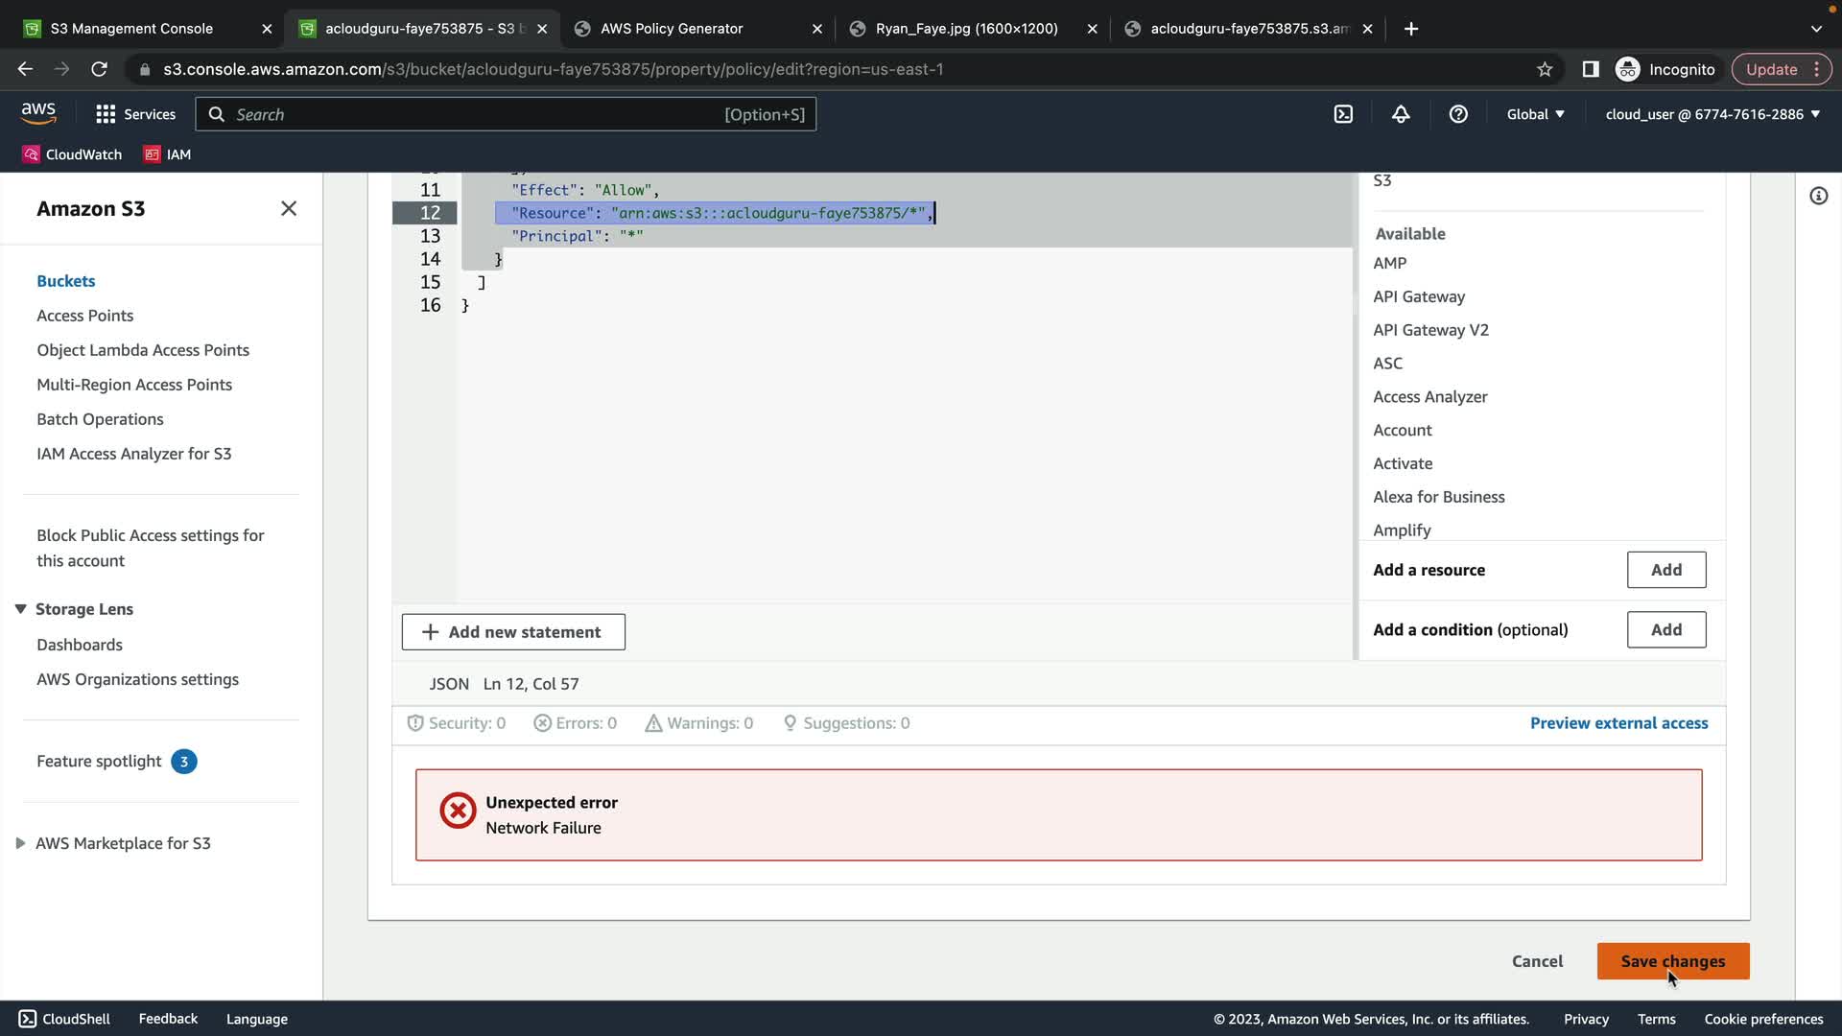Open the notifications bell
The height and width of the screenshot is (1036, 1842).
(x=1401, y=114)
